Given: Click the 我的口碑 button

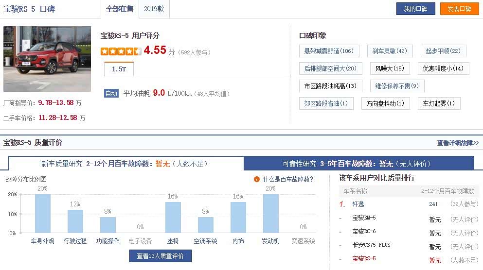Looking at the screenshot, I should [x=415, y=9].
